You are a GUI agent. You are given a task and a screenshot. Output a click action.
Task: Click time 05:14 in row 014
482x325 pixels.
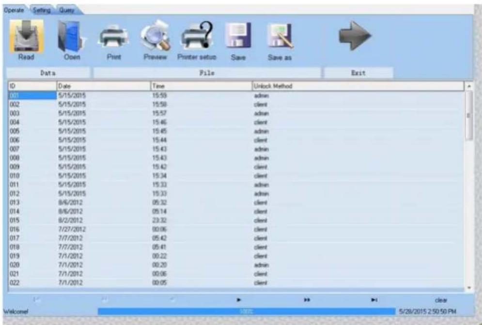click(159, 212)
